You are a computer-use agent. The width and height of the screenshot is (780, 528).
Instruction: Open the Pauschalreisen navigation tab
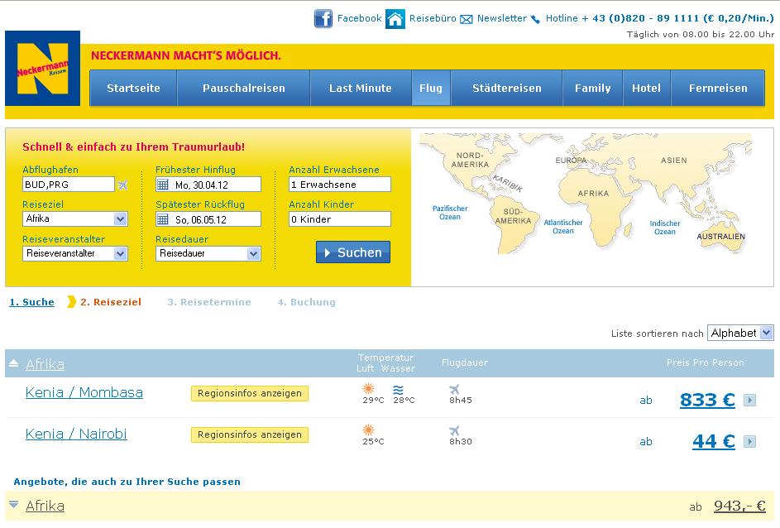click(x=244, y=88)
